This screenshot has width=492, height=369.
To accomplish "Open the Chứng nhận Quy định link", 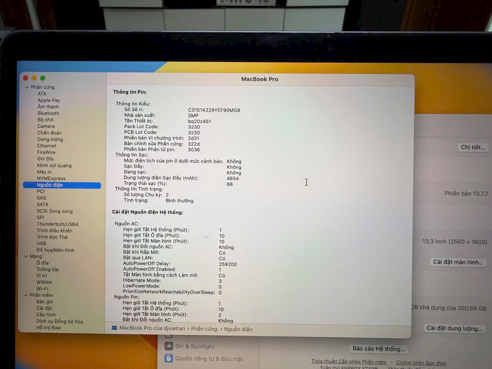I will point(421,363).
